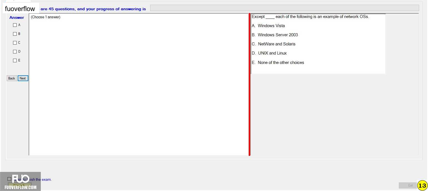
Task: Click option text 'UNIX and Linux'
Action: point(272,53)
